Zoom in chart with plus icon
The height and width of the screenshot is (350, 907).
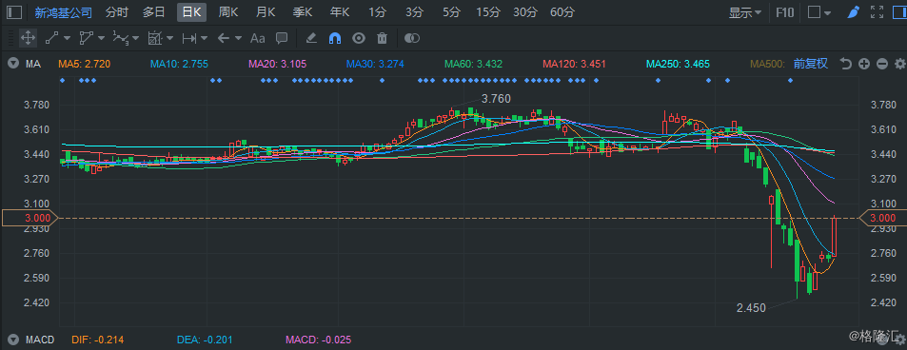(864, 64)
